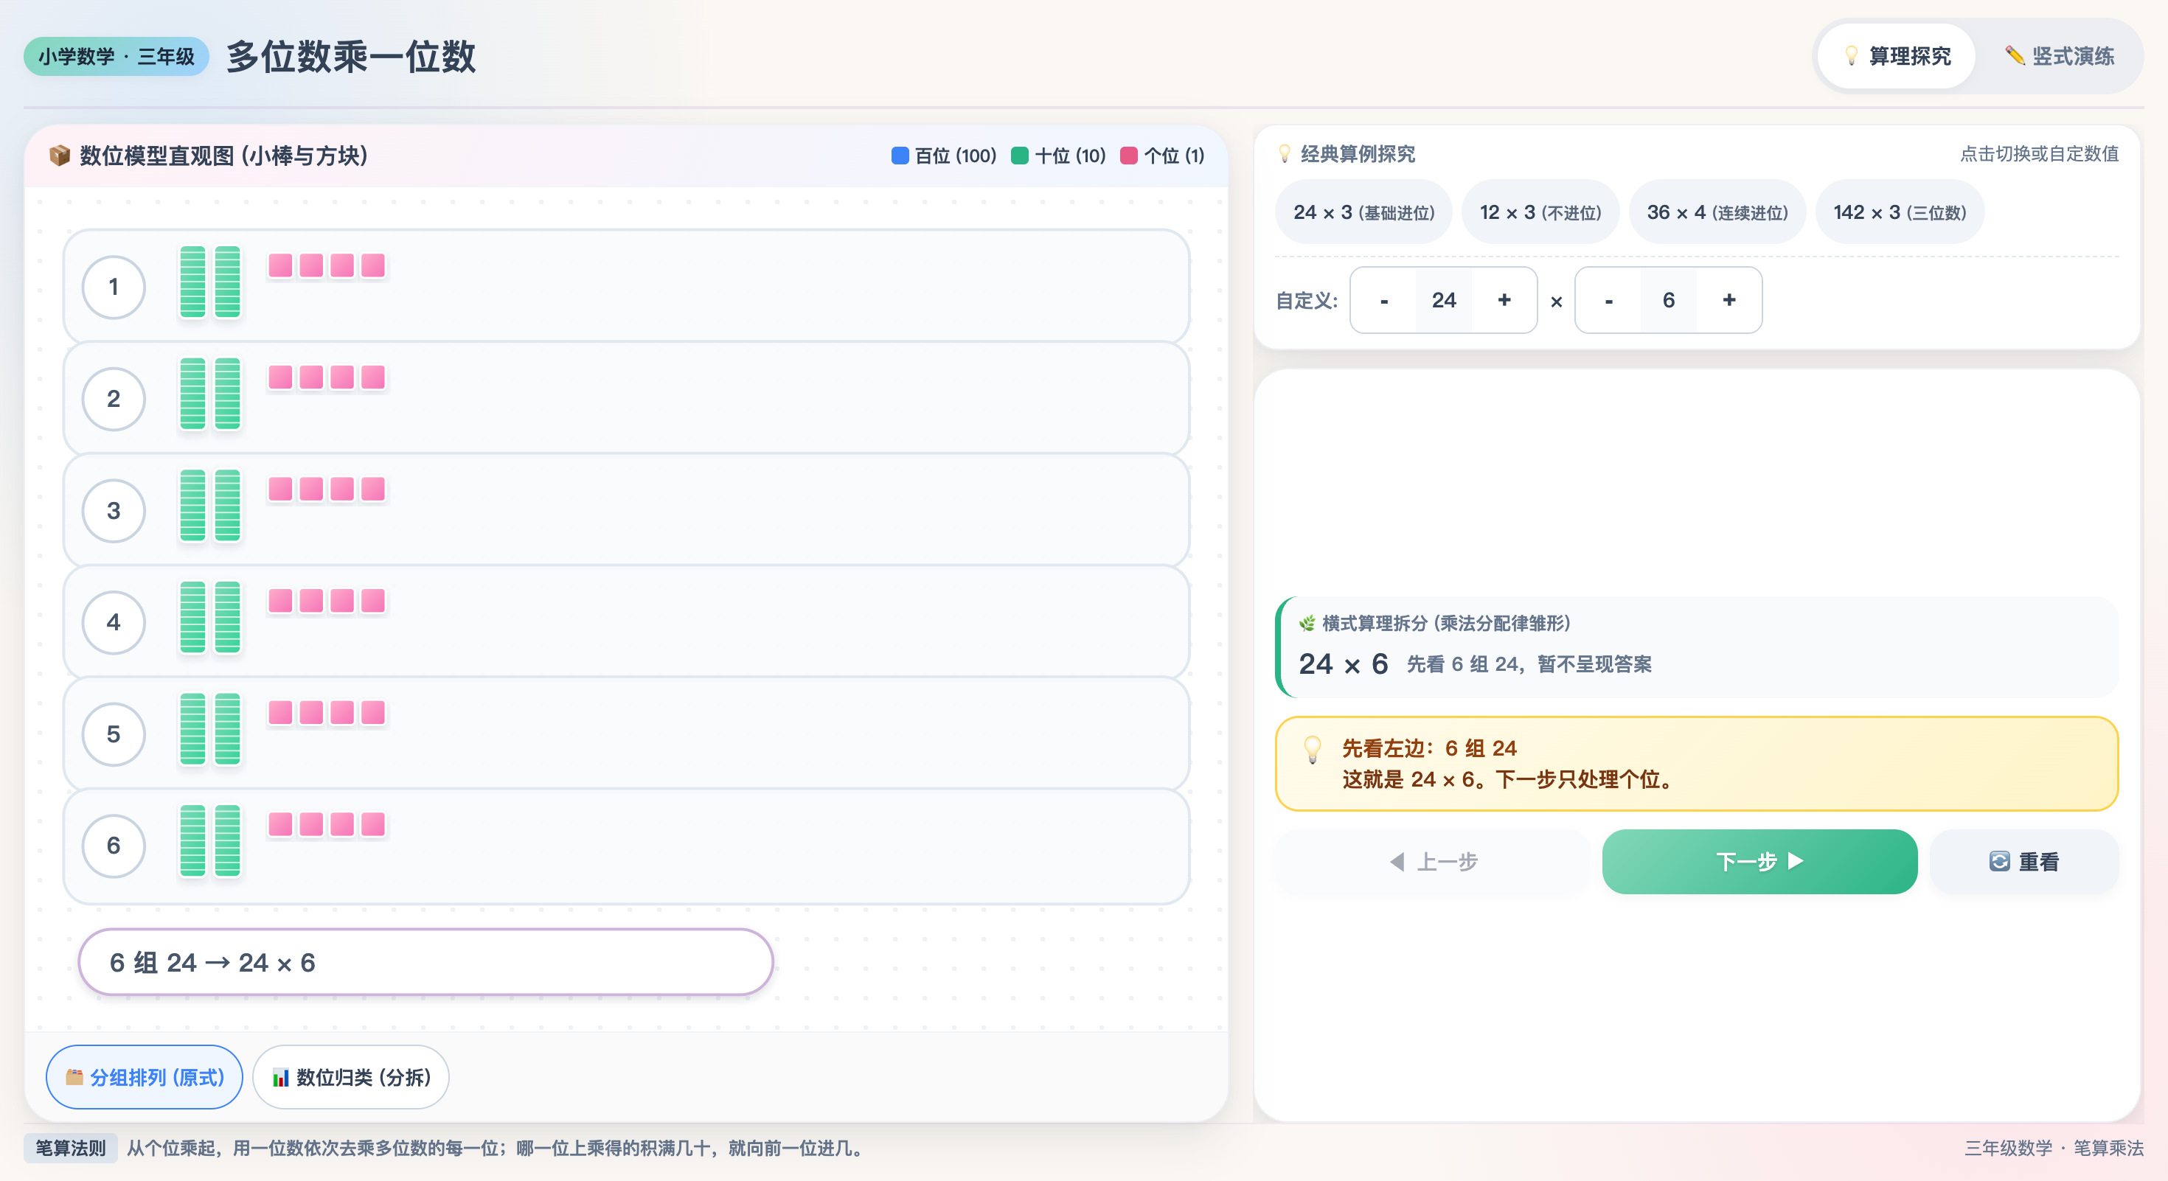Click the 6 组 24 → 24 × 6 caption
The image size is (2168, 1181).
pyautogui.click(x=426, y=962)
